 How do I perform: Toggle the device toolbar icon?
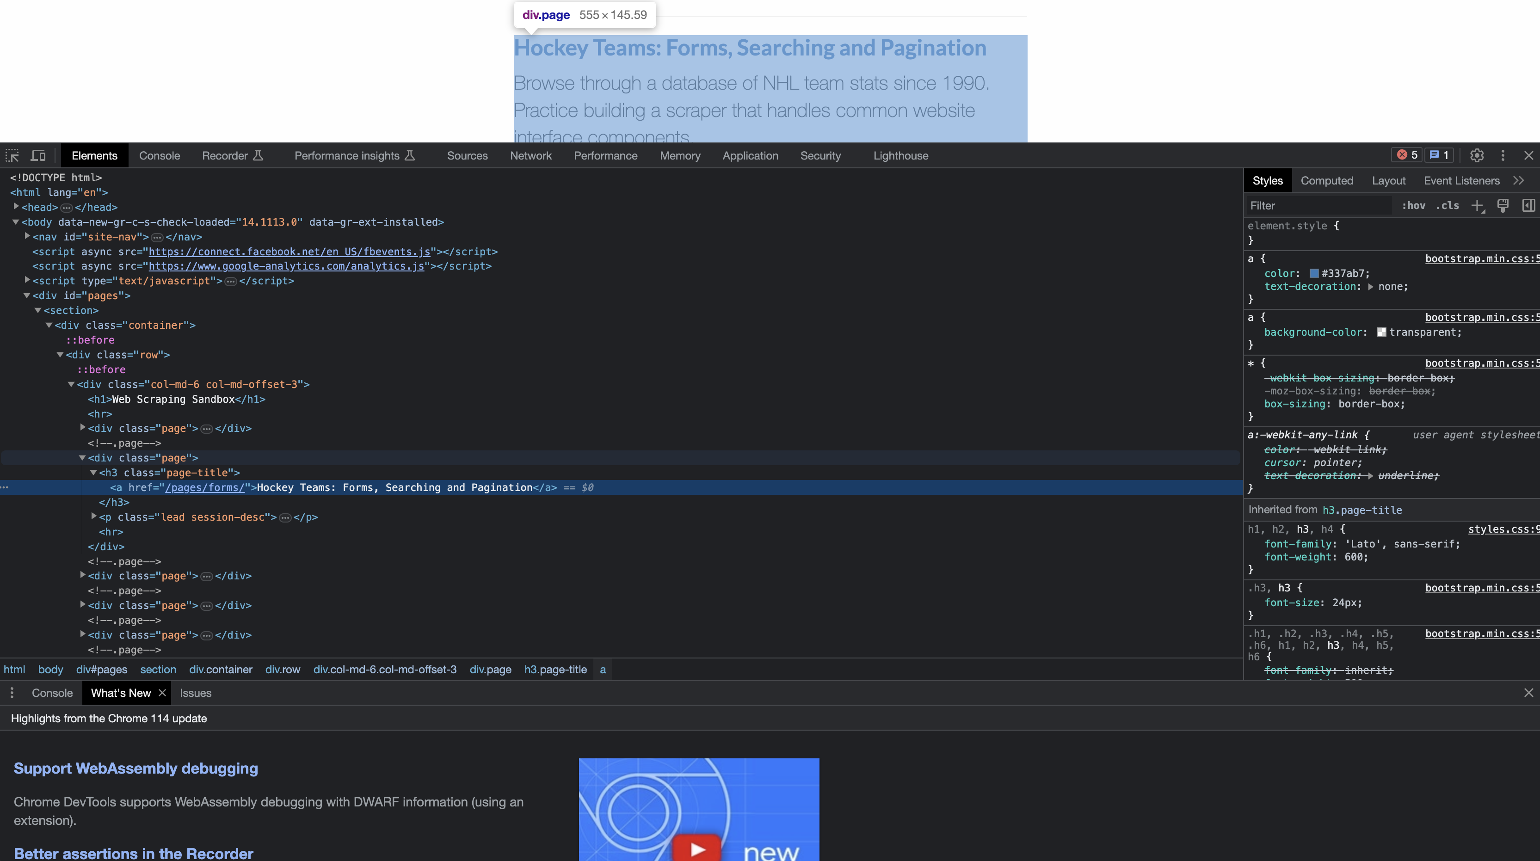[x=38, y=155]
